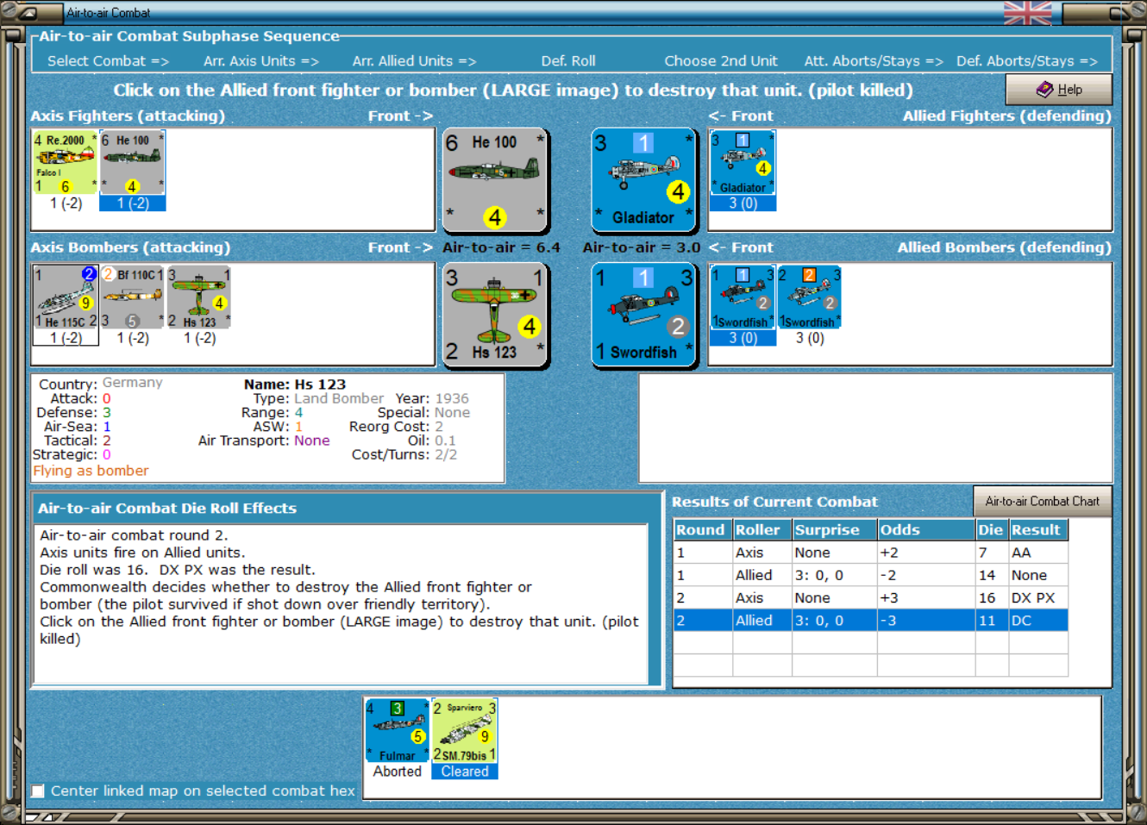Click the large Gladiator front fighter unit
Image resolution: width=1147 pixels, height=825 pixels.
click(644, 180)
